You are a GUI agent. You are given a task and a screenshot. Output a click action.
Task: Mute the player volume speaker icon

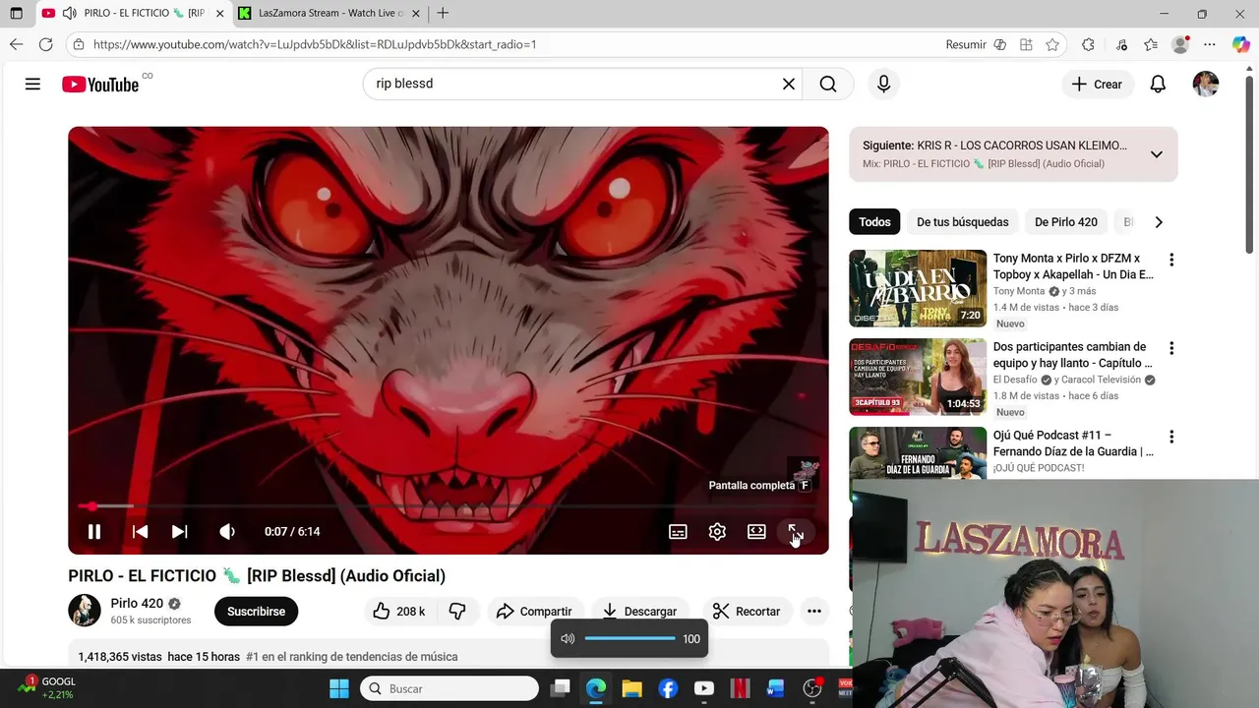227,531
